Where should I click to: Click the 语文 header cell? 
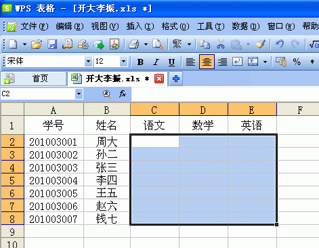tap(154, 125)
